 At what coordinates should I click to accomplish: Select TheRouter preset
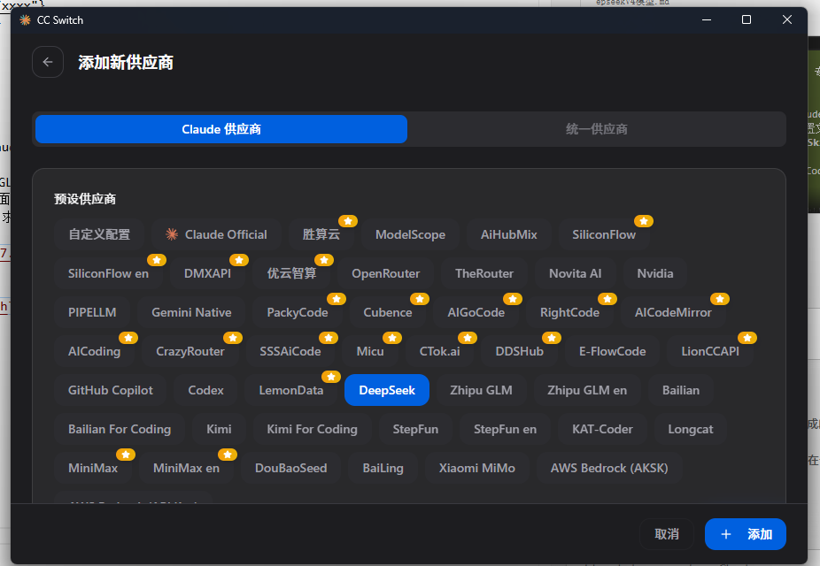coord(484,273)
